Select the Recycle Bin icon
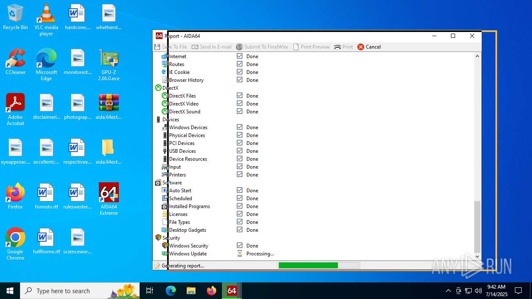 point(15,17)
